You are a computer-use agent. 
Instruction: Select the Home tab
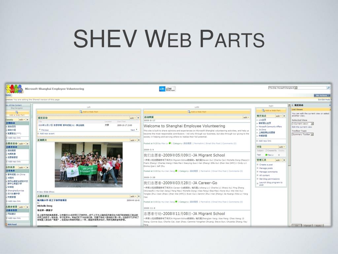click(8, 95)
